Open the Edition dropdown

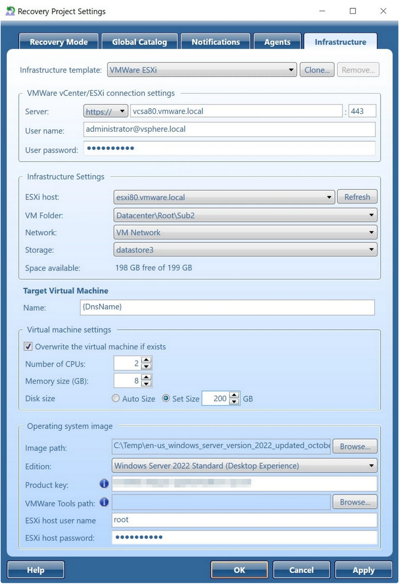pyautogui.click(x=371, y=466)
